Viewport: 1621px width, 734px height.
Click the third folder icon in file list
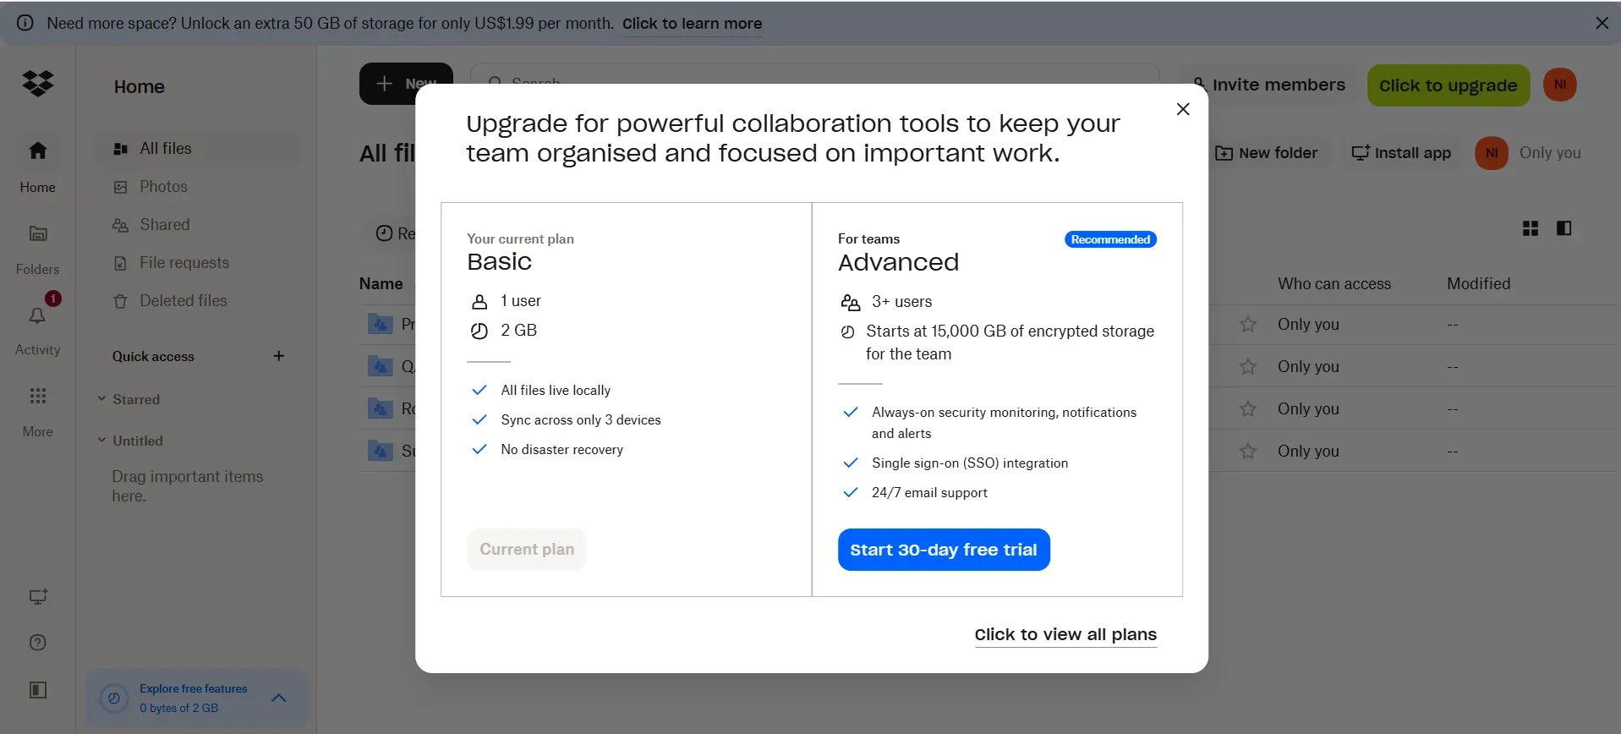[x=381, y=408]
